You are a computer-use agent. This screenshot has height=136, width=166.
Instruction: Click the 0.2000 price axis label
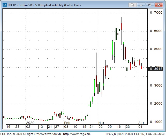tap(156, 104)
